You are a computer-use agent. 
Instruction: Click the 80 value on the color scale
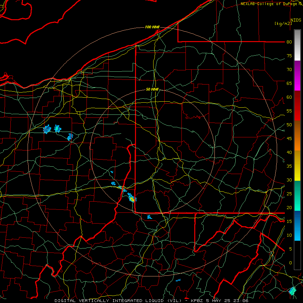[x=289, y=42]
